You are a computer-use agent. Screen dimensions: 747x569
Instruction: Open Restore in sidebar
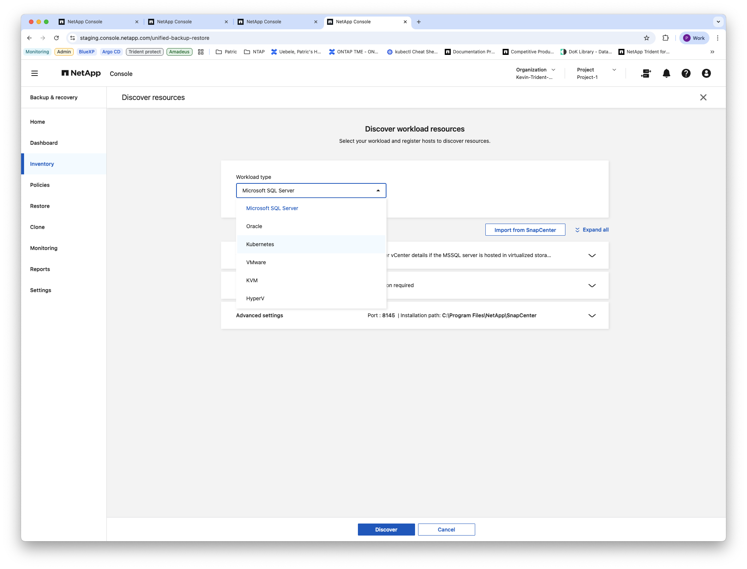click(x=64, y=206)
